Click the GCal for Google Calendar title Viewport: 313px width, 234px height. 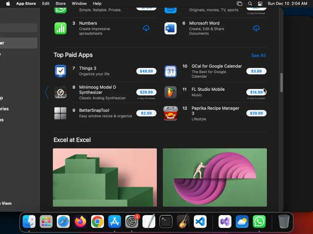pyautogui.click(x=217, y=66)
